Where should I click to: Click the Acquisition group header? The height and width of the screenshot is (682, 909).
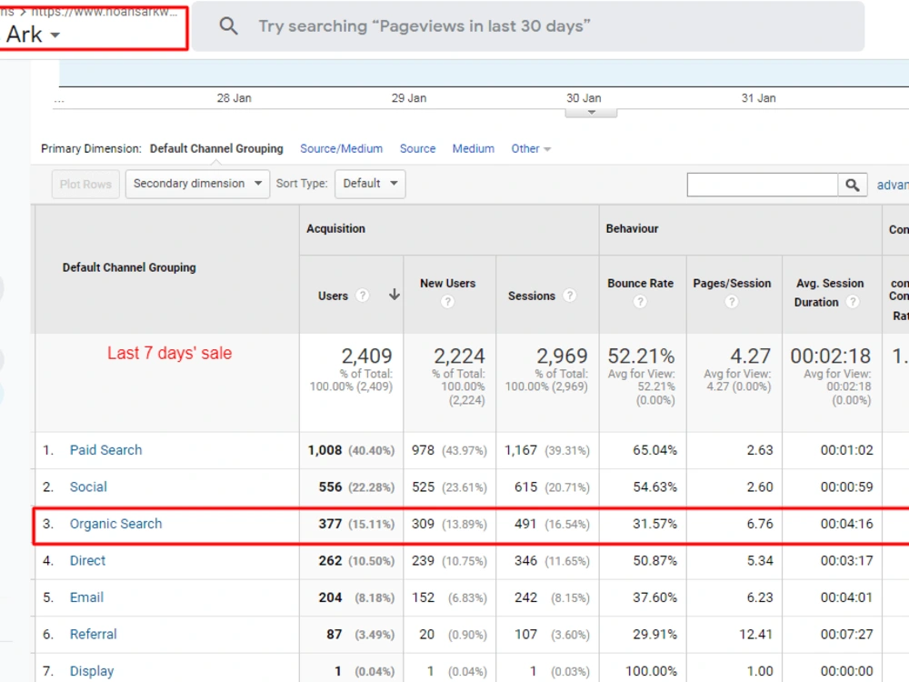click(335, 228)
